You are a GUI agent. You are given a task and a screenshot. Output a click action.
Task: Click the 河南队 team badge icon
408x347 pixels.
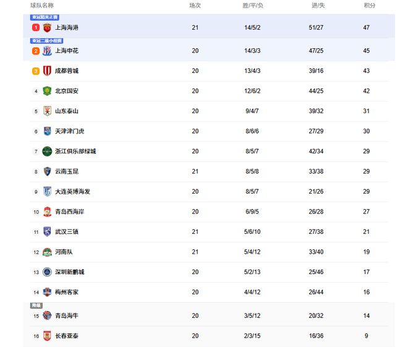[47, 252]
